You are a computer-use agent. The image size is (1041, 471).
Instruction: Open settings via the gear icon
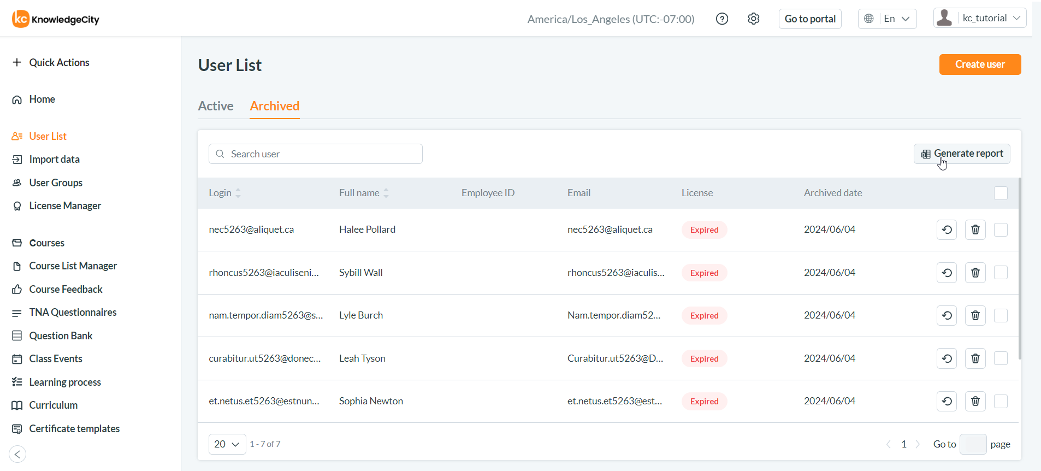[754, 19]
